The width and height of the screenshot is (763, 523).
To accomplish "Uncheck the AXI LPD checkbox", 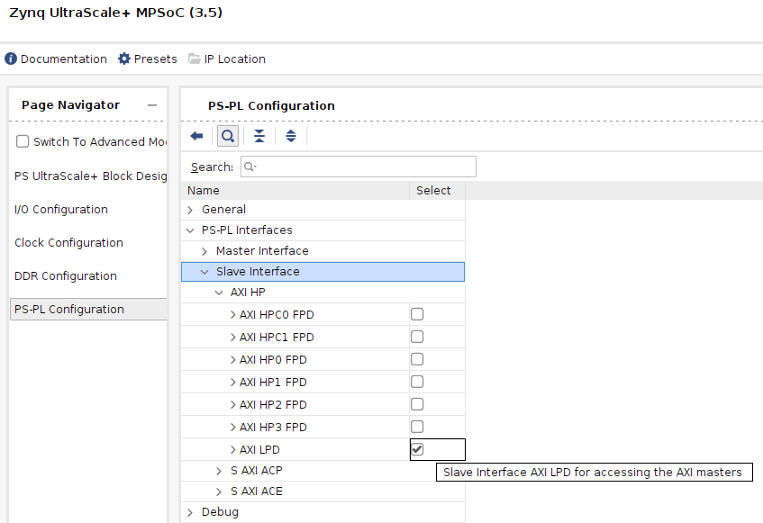I will pyautogui.click(x=417, y=449).
